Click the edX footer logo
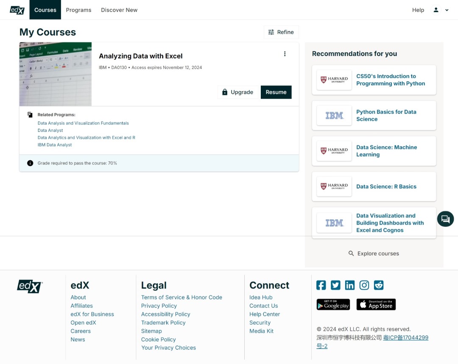This screenshot has width=458, height=364. click(x=30, y=286)
